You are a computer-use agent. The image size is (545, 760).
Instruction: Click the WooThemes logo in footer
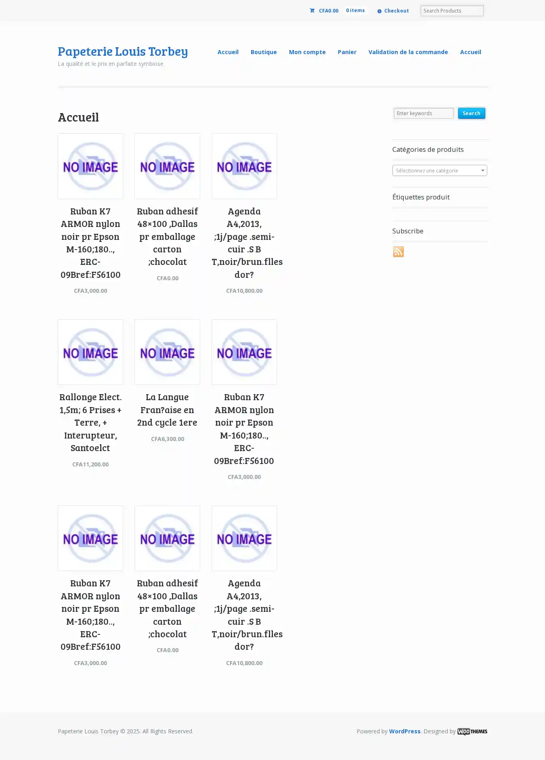[472, 731]
